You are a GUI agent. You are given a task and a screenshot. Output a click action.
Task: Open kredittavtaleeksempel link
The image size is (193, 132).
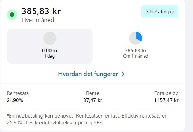coord(60,123)
